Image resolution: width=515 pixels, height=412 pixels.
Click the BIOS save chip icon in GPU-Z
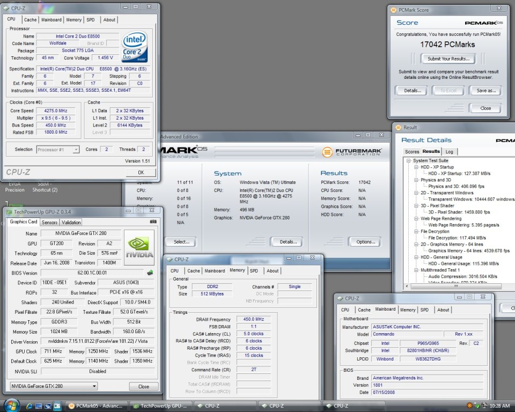(150, 273)
